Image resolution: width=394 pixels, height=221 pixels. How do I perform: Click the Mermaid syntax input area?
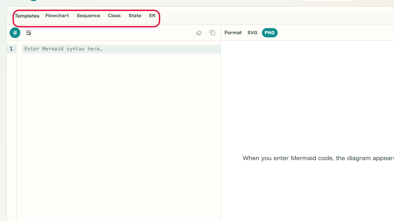click(x=121, y=49)
